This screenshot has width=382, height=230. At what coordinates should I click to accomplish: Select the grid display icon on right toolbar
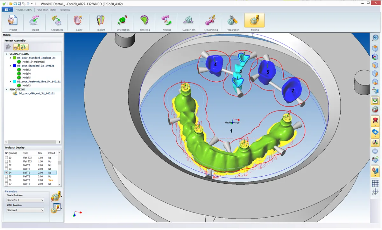click(x=375, y=183)
